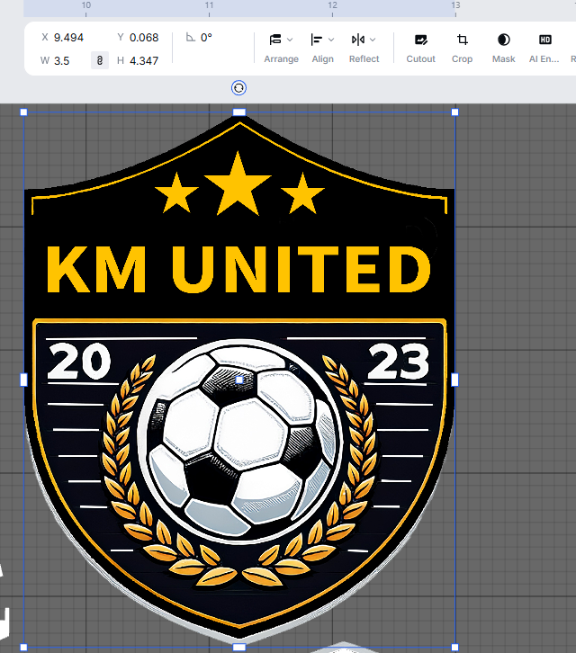
Task: Click the top-center selection handle
Action: [238, 112]
